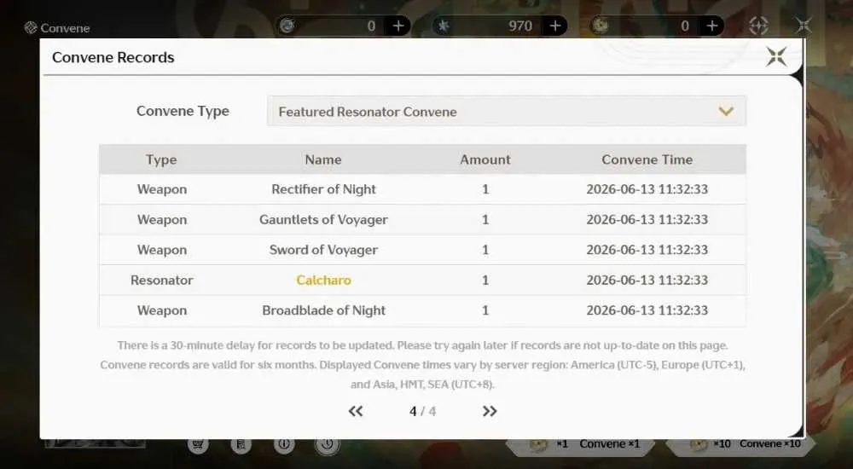Open the history clock icon at bottom
This screenshot has height=469, width=853.
pyautogui.click(x=327, y=444)
